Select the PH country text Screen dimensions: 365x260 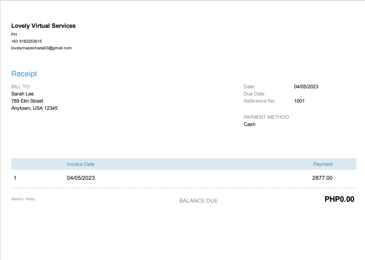[x=14, y=35]
